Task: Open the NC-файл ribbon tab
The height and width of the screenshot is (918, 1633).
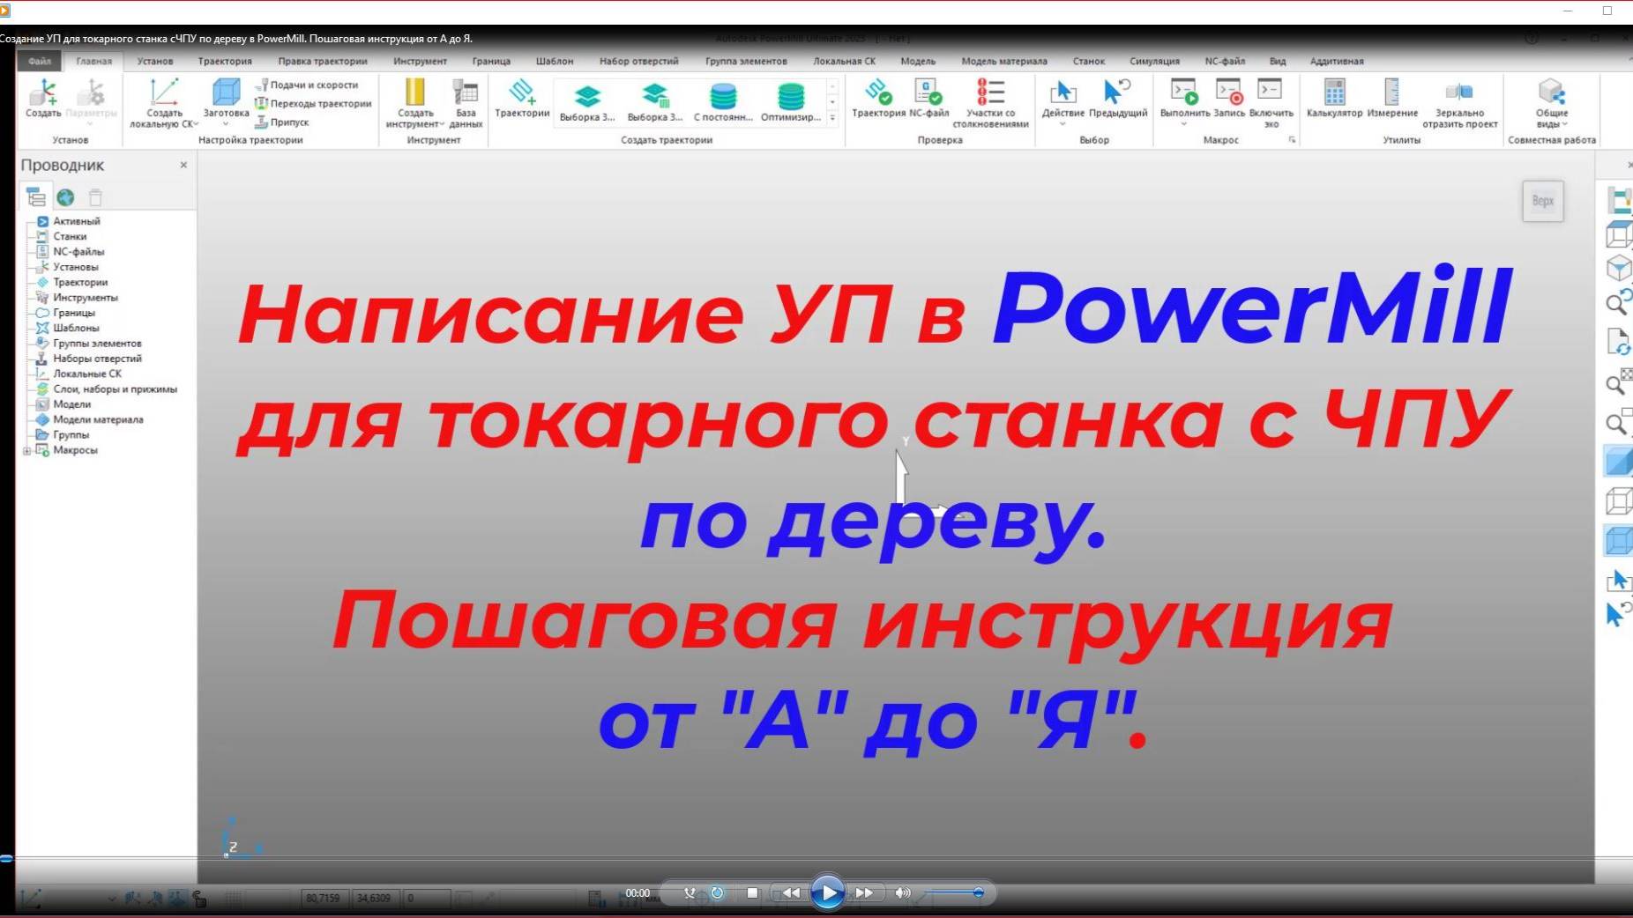Action: [1226, 61]
